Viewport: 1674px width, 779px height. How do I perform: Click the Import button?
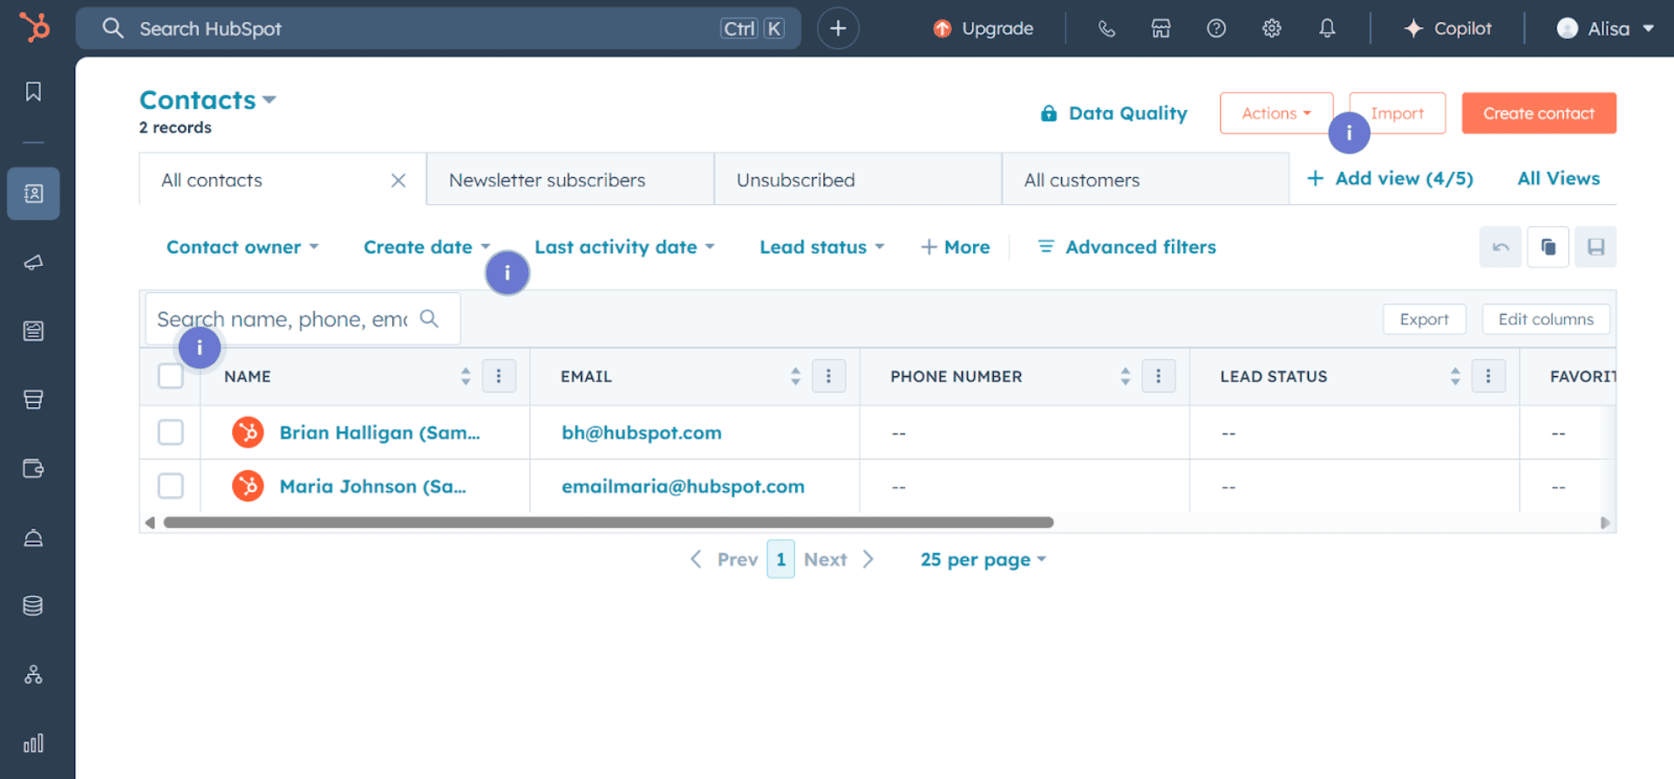(1398, 113)
